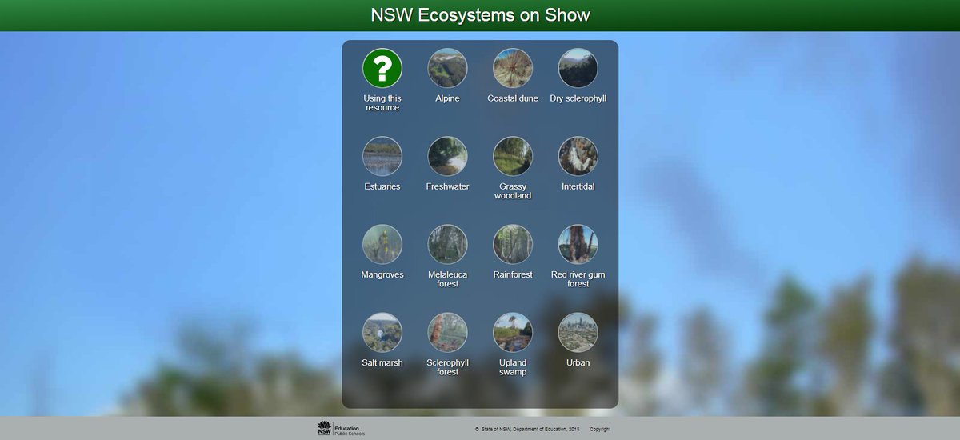Click the "Grassy woodland" text label
The image size is (960, 440).
tap(513, 191)
